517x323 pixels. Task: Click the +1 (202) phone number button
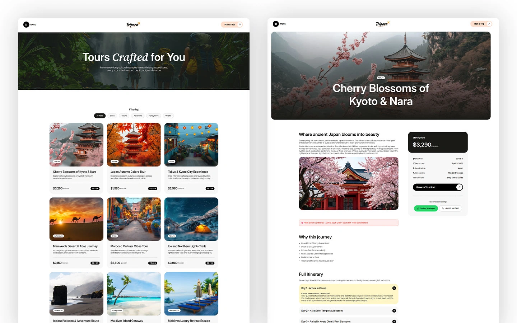pyautogui.click(x=450, y=208)
